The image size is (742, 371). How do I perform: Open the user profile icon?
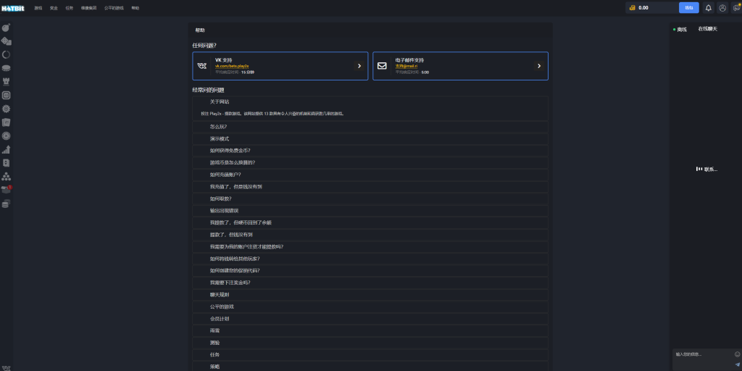(722, 7)
